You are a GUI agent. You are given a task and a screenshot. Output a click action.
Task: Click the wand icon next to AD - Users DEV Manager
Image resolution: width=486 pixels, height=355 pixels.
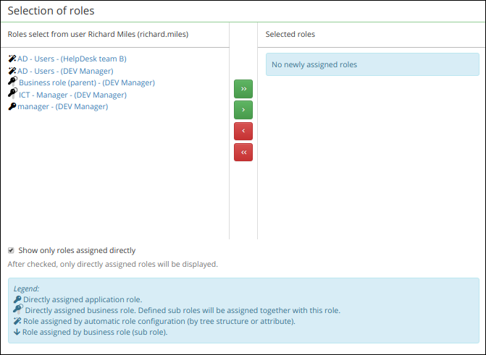tap(12, 71)
